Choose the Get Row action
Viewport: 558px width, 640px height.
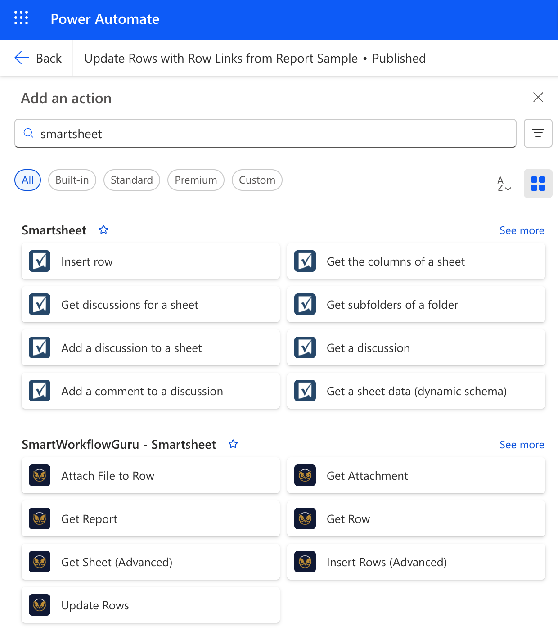(416, 518)
